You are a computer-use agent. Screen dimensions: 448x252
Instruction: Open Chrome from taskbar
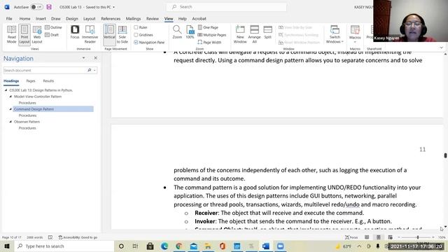pos(179,246)
